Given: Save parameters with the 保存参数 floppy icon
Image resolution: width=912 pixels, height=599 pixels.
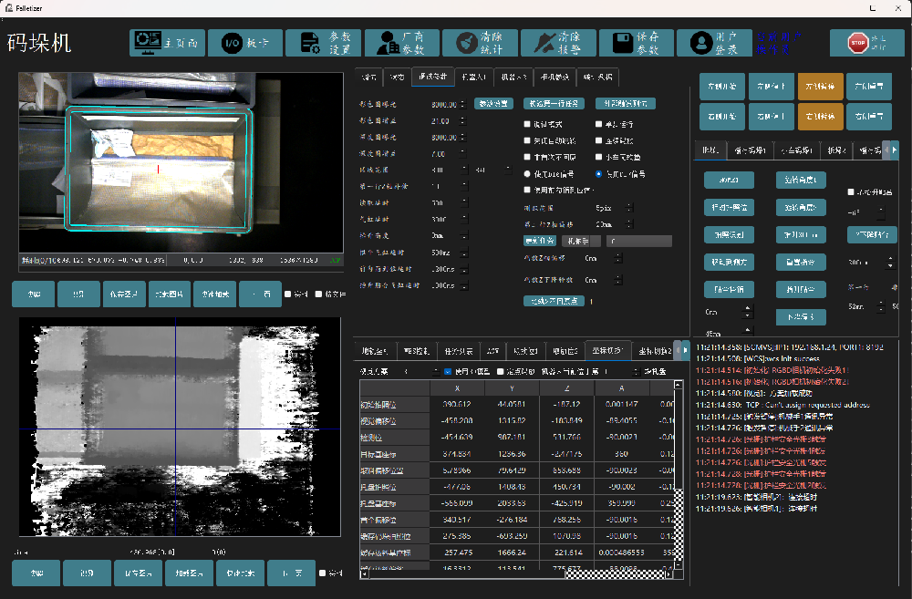Looking at the screenshot, I should pos(624,43).
